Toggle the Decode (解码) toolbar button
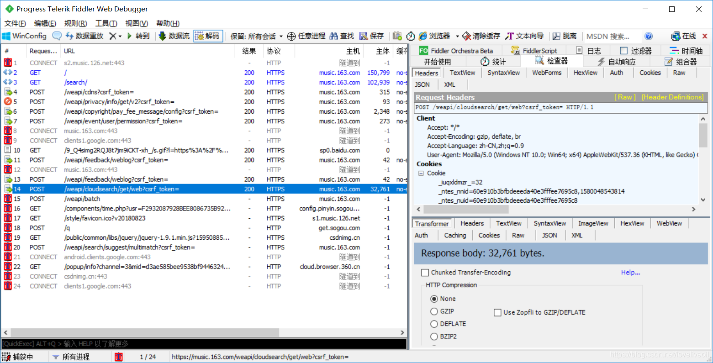 point(208,36)
